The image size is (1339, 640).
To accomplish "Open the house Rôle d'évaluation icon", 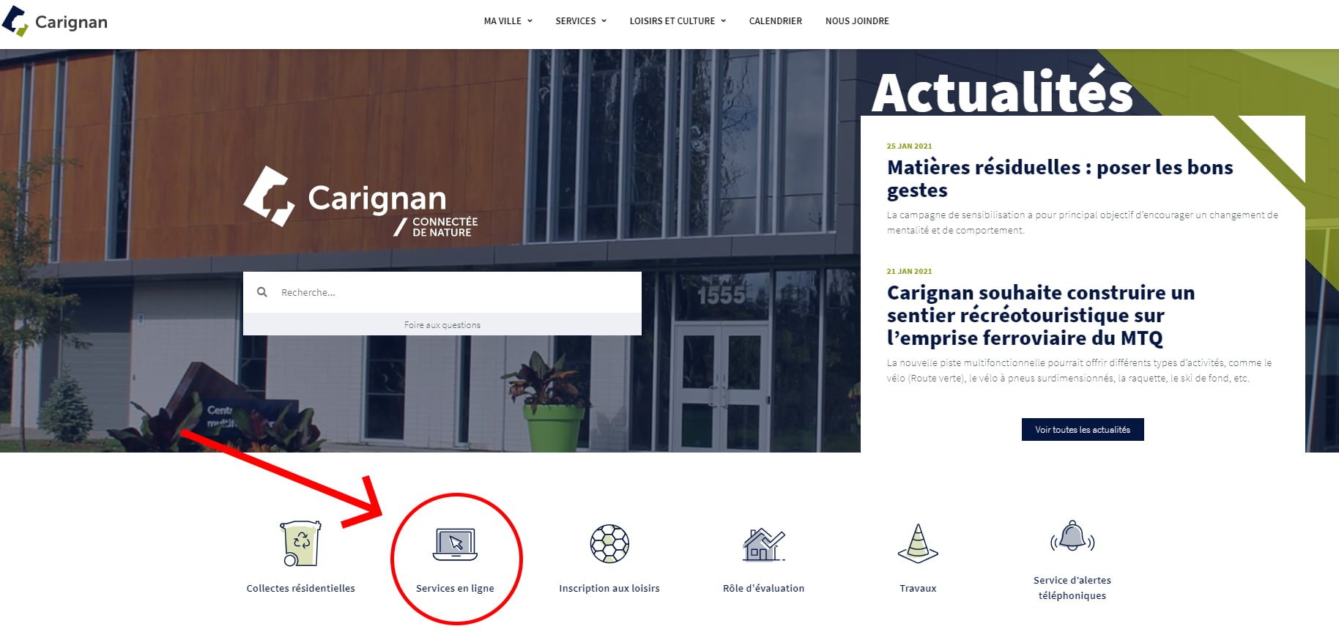I will 763,545.
